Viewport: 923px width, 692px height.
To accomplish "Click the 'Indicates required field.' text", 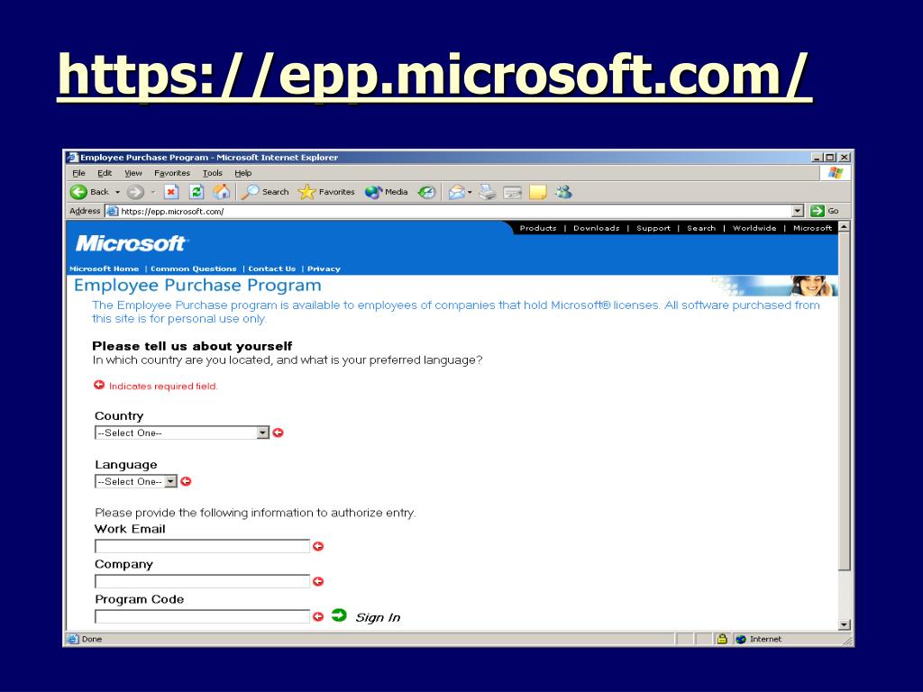I will click(x=163, y=387).
